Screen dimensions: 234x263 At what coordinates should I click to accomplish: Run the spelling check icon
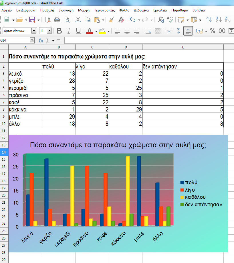coord(170,20)
